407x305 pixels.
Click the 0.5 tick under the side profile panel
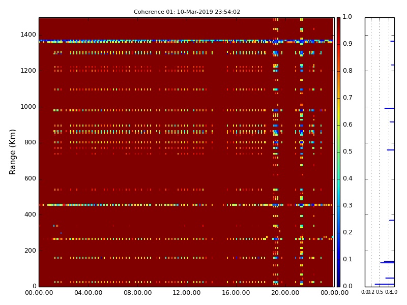tap(379, 292)
